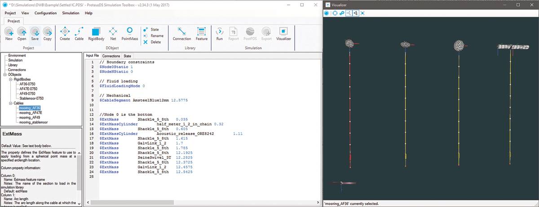539x207 pixels.
Task: Select Environment in the project tree
Action: point(17,55)
